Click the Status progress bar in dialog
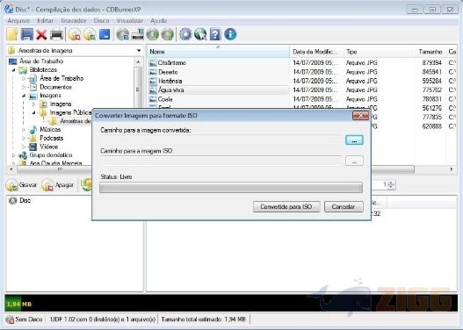 [x=231, y=188]
